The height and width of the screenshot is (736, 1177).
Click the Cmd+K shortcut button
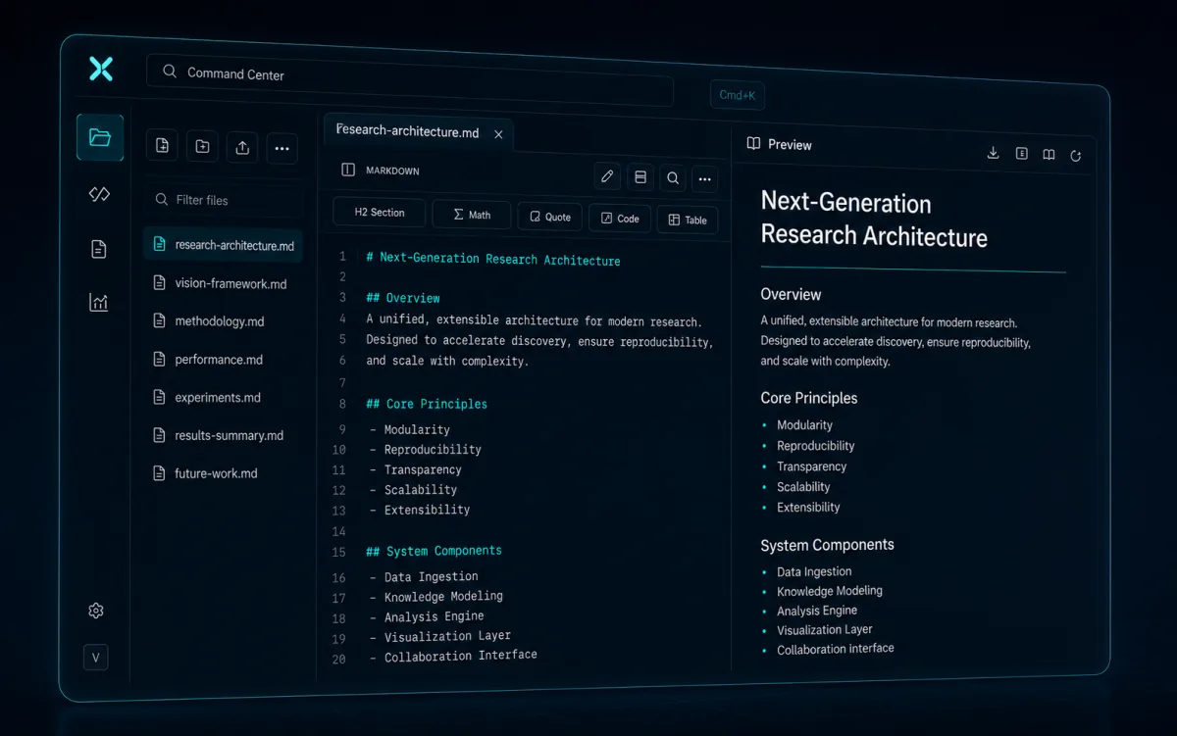click(x=737, y=95)
